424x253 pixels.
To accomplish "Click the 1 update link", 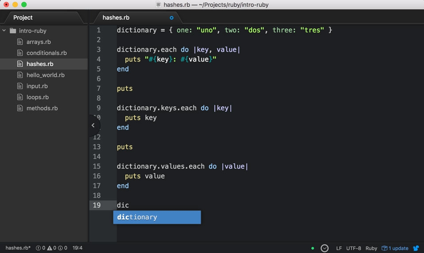I will click(x=398, y=248).
